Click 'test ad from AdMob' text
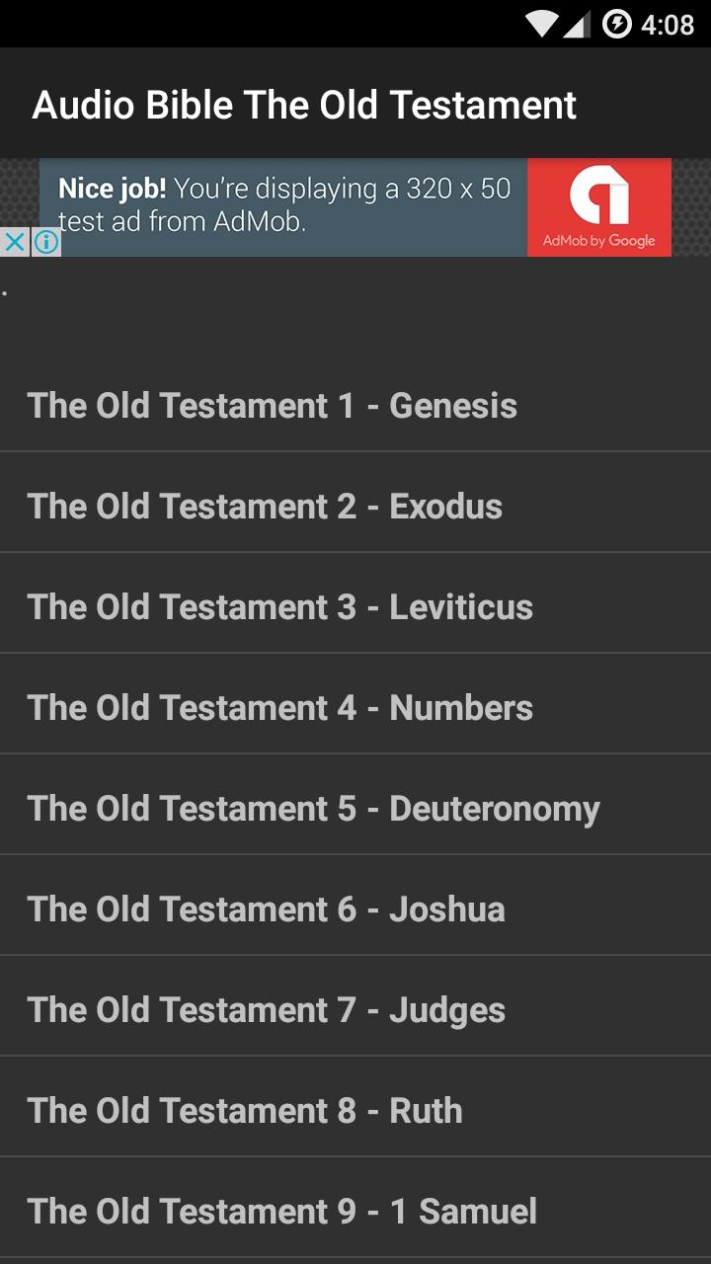 (183, 222)
